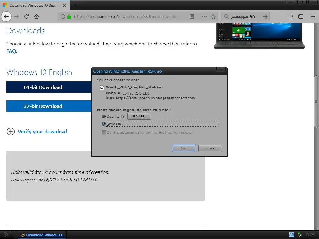Click the Windows 10 English heading

[39, 72]
